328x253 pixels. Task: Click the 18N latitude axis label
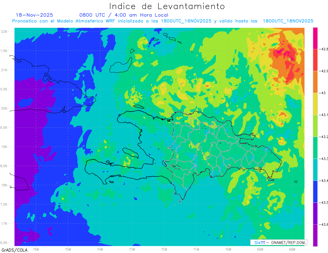tap(5, 185)
